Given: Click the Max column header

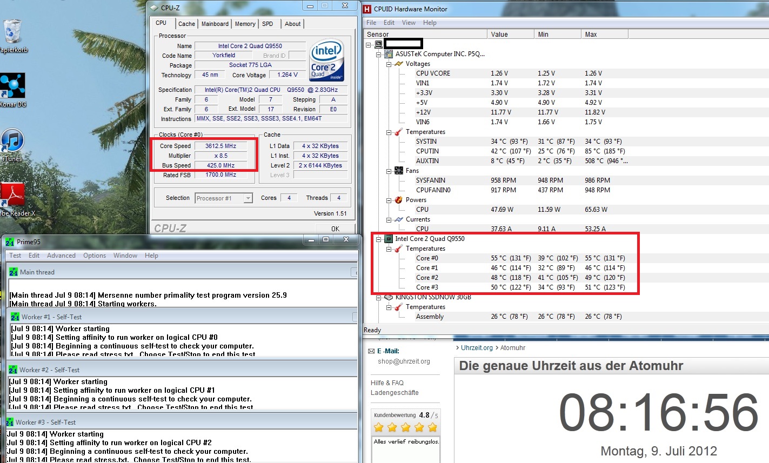Looking at the screenshot, I should (x=605, y=34).
